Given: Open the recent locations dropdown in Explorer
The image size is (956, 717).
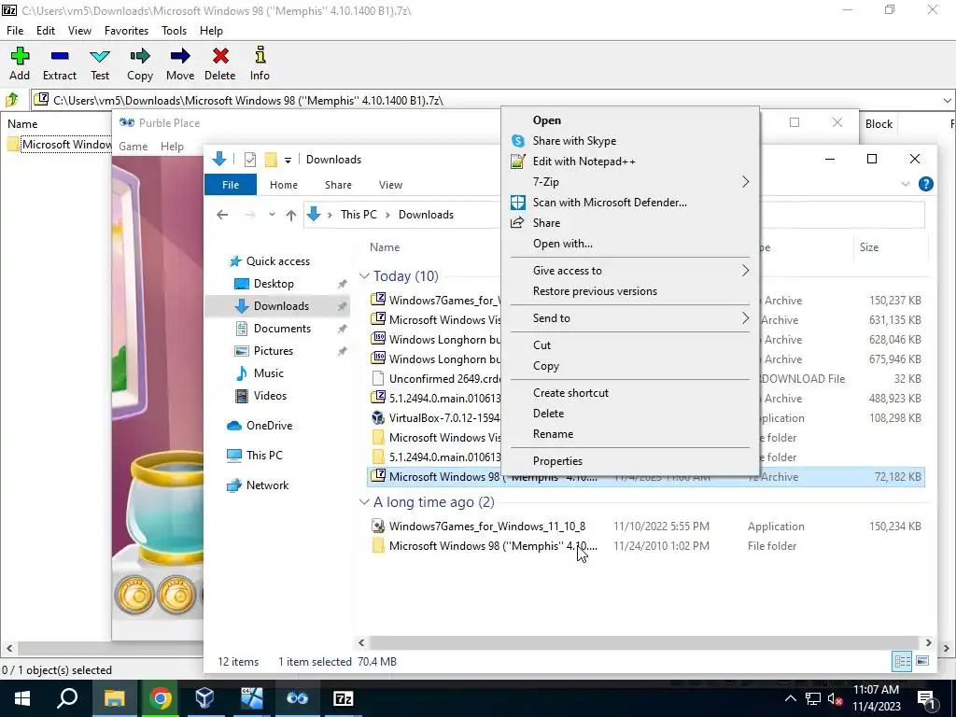Looking at the screenshot, I should tap(272, 215).
